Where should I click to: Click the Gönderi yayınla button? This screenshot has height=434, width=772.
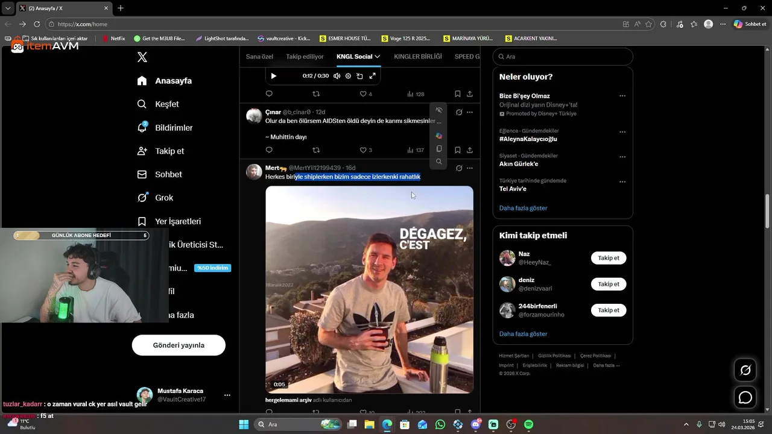tap(179, 345)
